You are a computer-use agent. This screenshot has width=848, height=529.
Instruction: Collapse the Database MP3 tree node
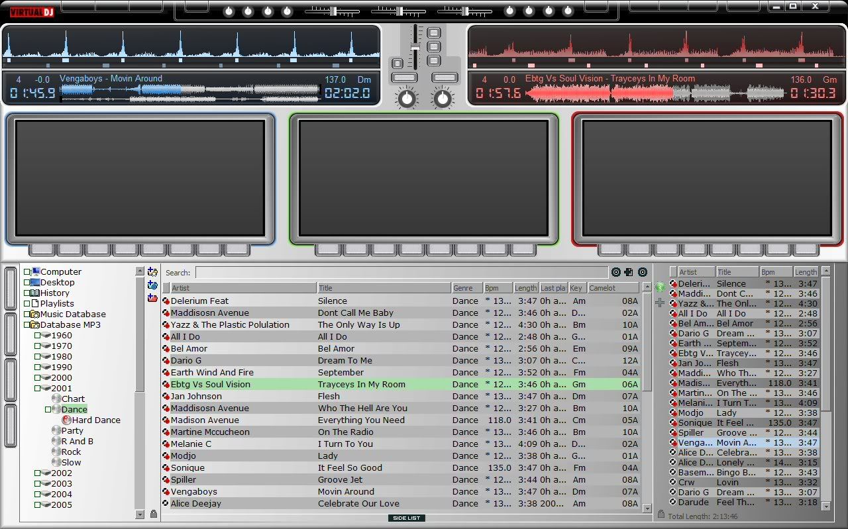coord(27,324)
